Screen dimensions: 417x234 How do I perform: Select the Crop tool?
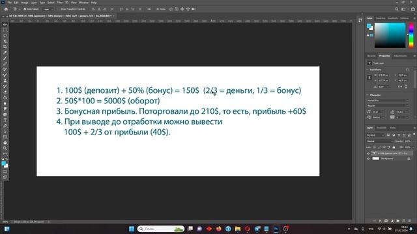coord(5,47)
